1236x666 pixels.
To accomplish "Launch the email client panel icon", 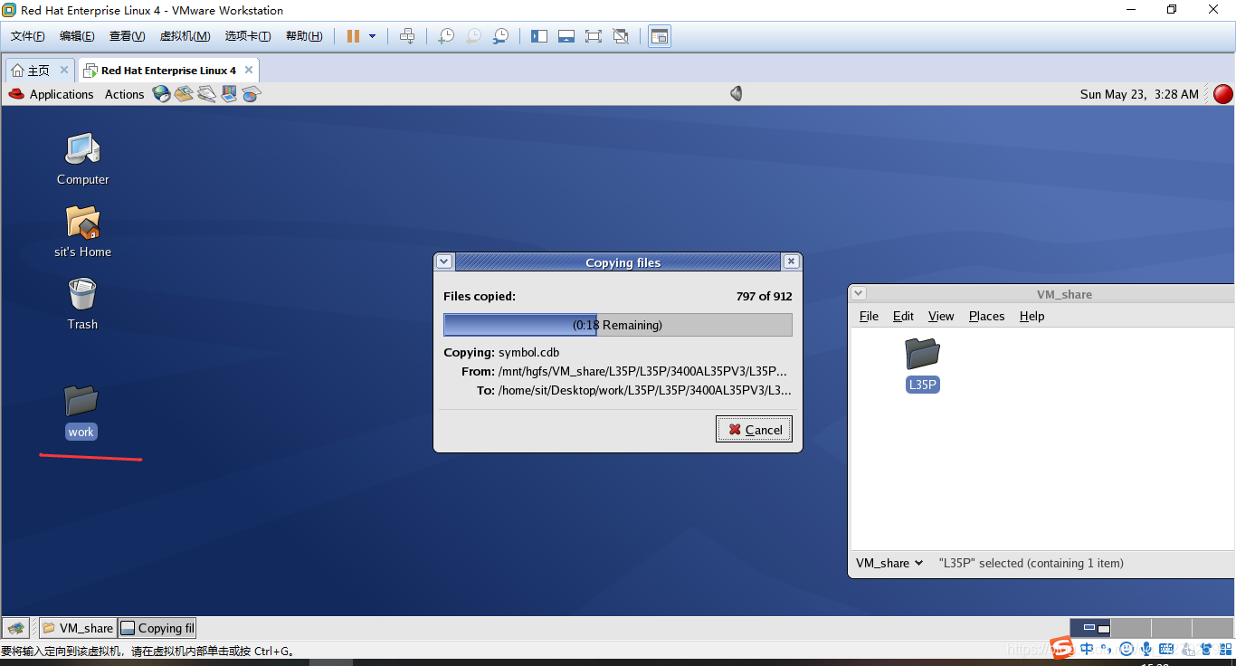I will click(185, 93).
